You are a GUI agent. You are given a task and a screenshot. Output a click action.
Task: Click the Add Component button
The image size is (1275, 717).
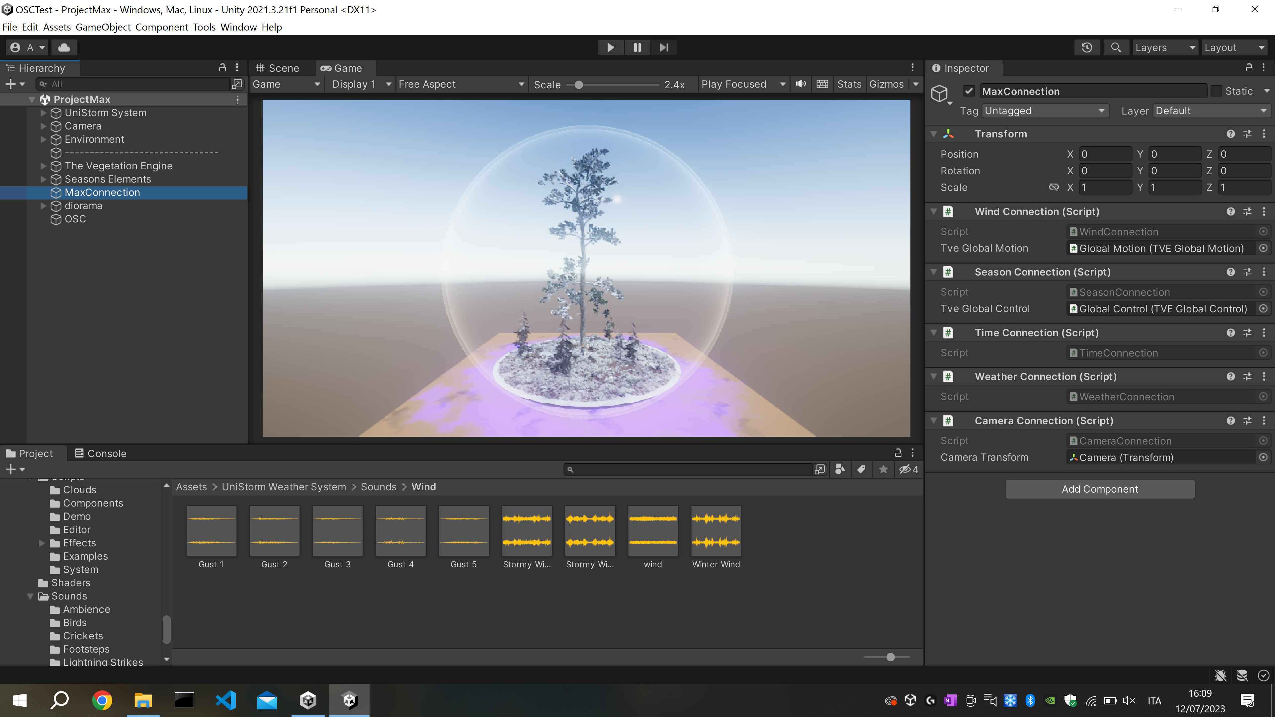point(1100,489)
